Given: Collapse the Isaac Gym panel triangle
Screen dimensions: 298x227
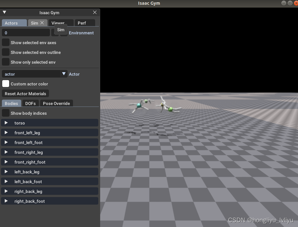Looking at the screenshot, I should pyautogui.click(x=4, y=12).
